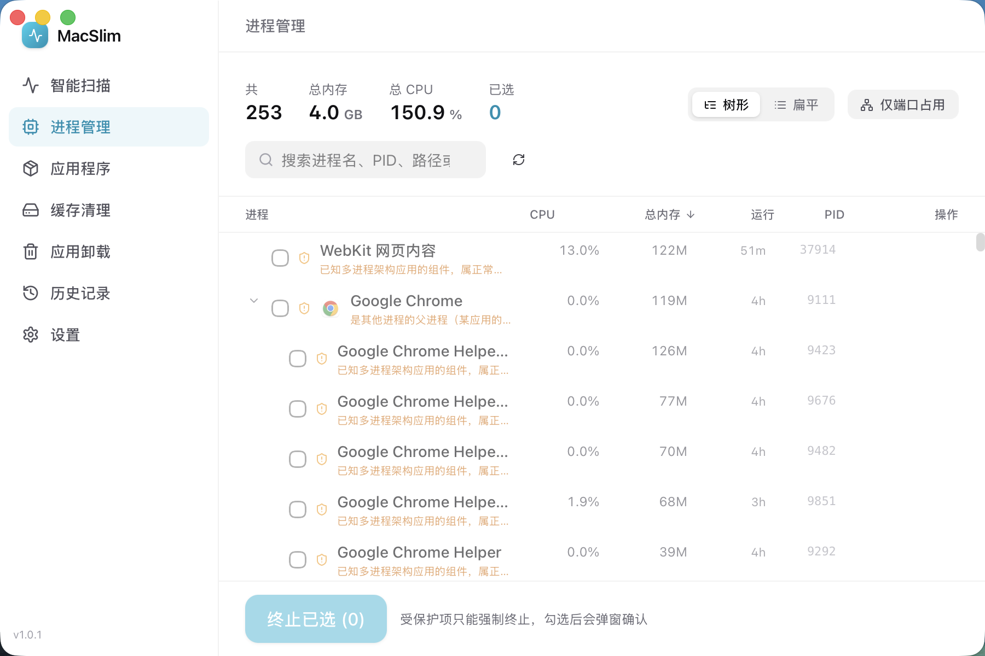This screenshot has width=985, height=656.
Task: Click the shield icon beside Google Chrome parent row
Action: [x=304, y=308]
